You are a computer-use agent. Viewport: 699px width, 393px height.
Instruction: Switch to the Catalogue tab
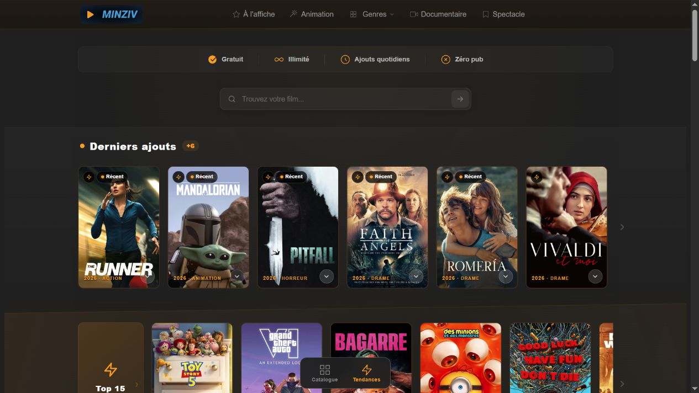[325, 373]
